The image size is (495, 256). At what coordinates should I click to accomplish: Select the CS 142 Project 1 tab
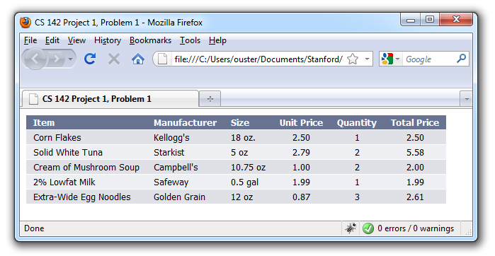(x=110, y=99)
